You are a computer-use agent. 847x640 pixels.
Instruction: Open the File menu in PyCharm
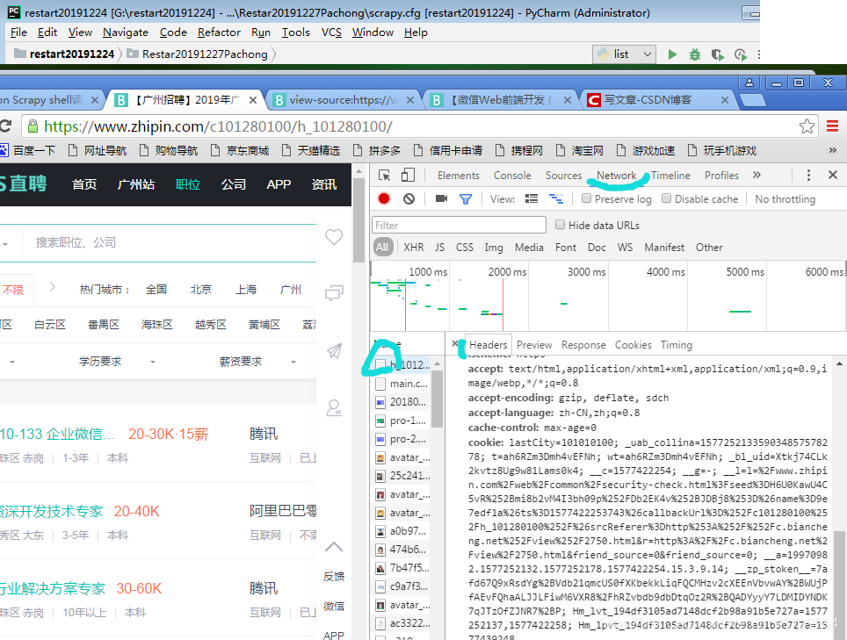pyautogui.click(x=18, y=32)
